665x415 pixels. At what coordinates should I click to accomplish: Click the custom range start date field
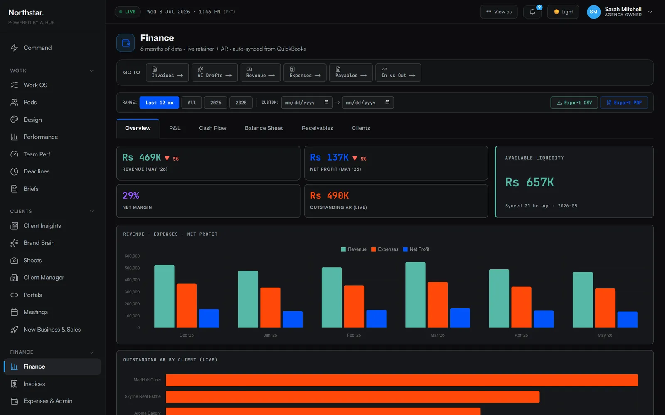click(x=307, y=103)
